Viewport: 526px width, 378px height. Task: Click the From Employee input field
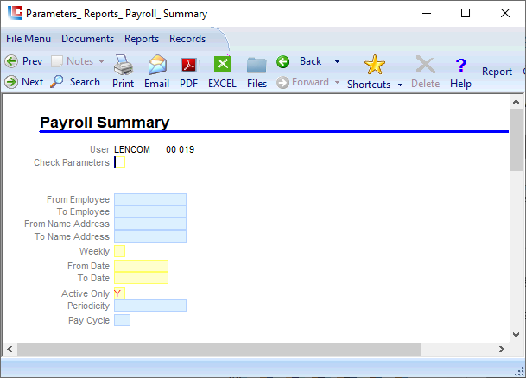click(150, 199)
